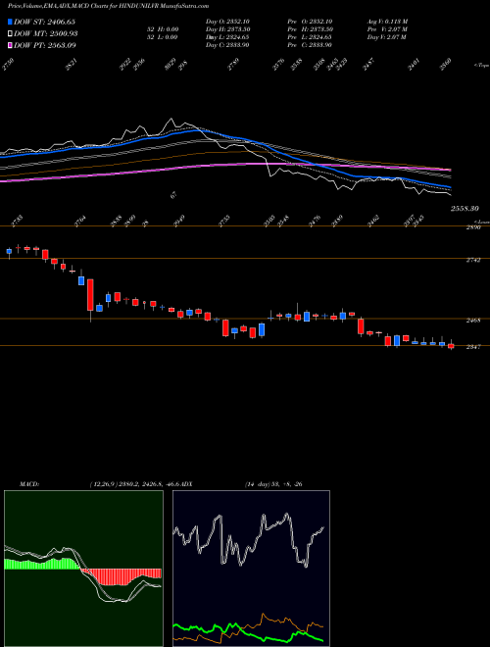Click the last red candlestick on the price chart
The width and height of the screenshot is (490, 647).
coord(451,346)
